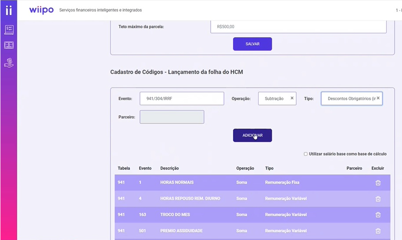Click the Descrição column header
The height and width of the screenshot is (240, 402).
tap(169, 168)
